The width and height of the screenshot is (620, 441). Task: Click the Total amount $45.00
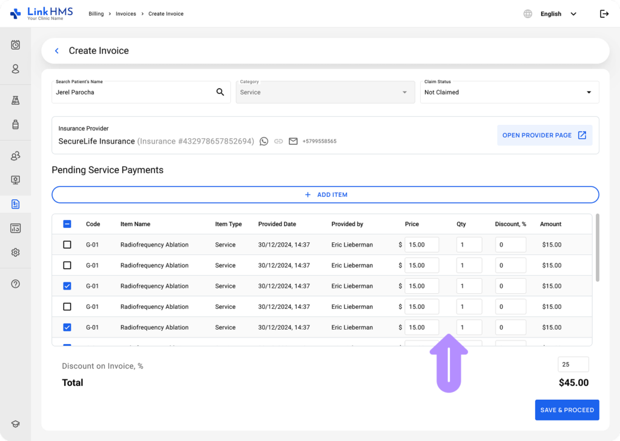click(574, 382)
